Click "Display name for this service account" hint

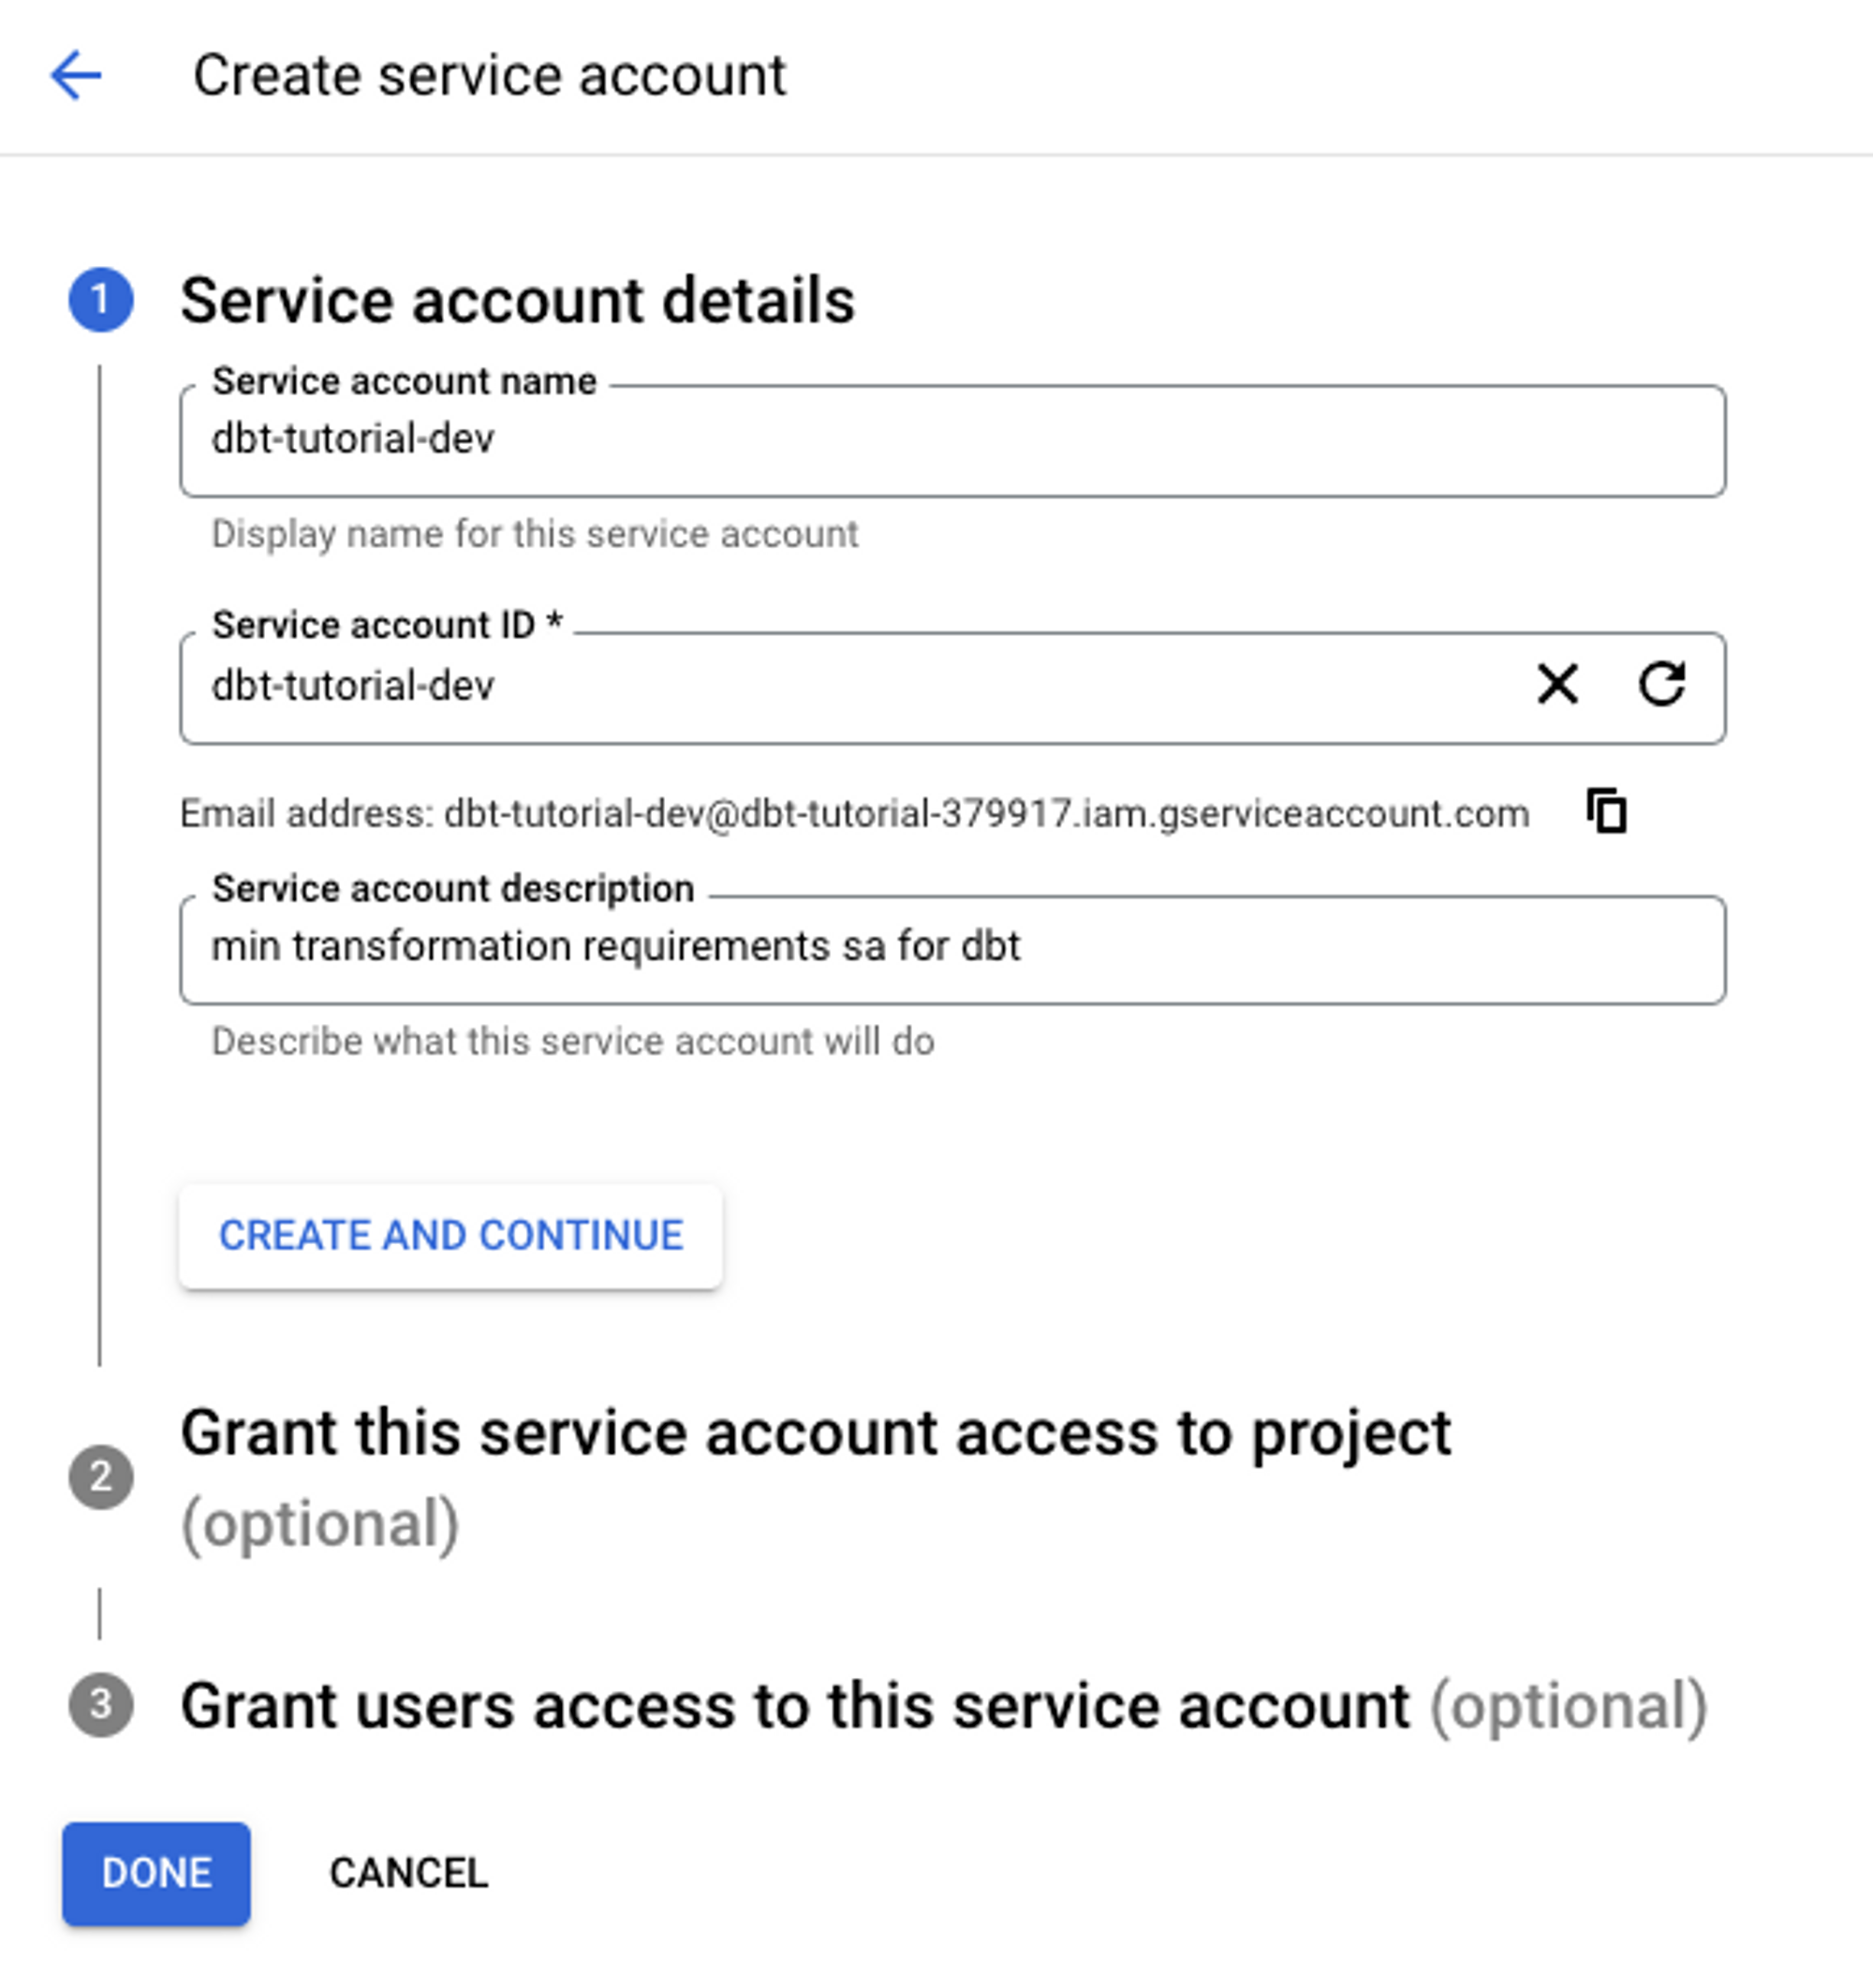(535, 534)
